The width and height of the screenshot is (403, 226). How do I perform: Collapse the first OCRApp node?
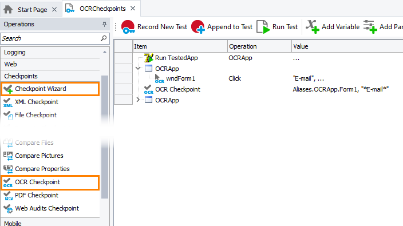click(138, 68)
